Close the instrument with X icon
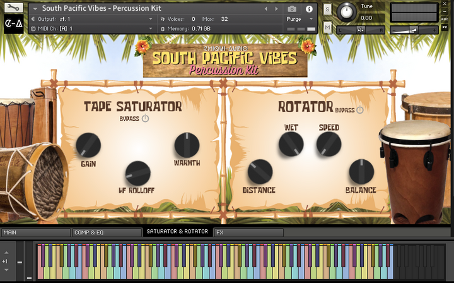The height and width of the screenshot is (283, 454). pos(445,4)
